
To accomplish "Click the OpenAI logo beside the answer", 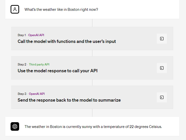I will tap(15, 126).
